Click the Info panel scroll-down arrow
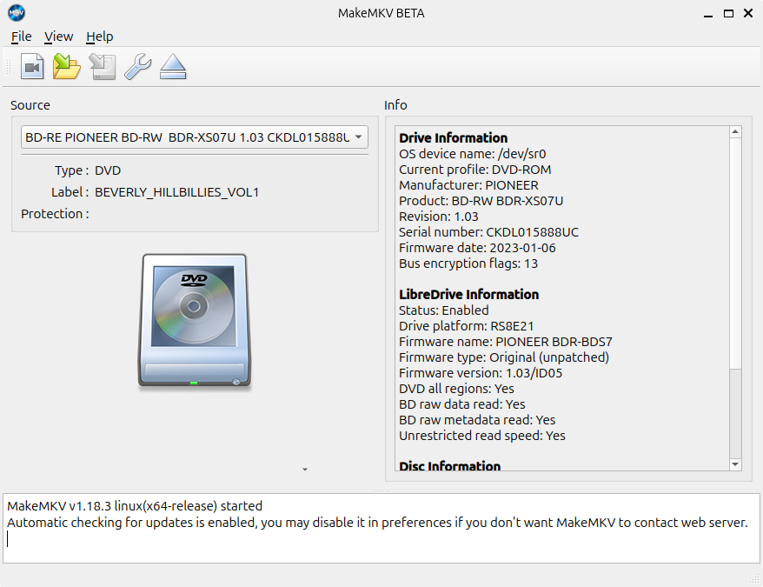Screen dimensions: 763x587 coord(735,465)
